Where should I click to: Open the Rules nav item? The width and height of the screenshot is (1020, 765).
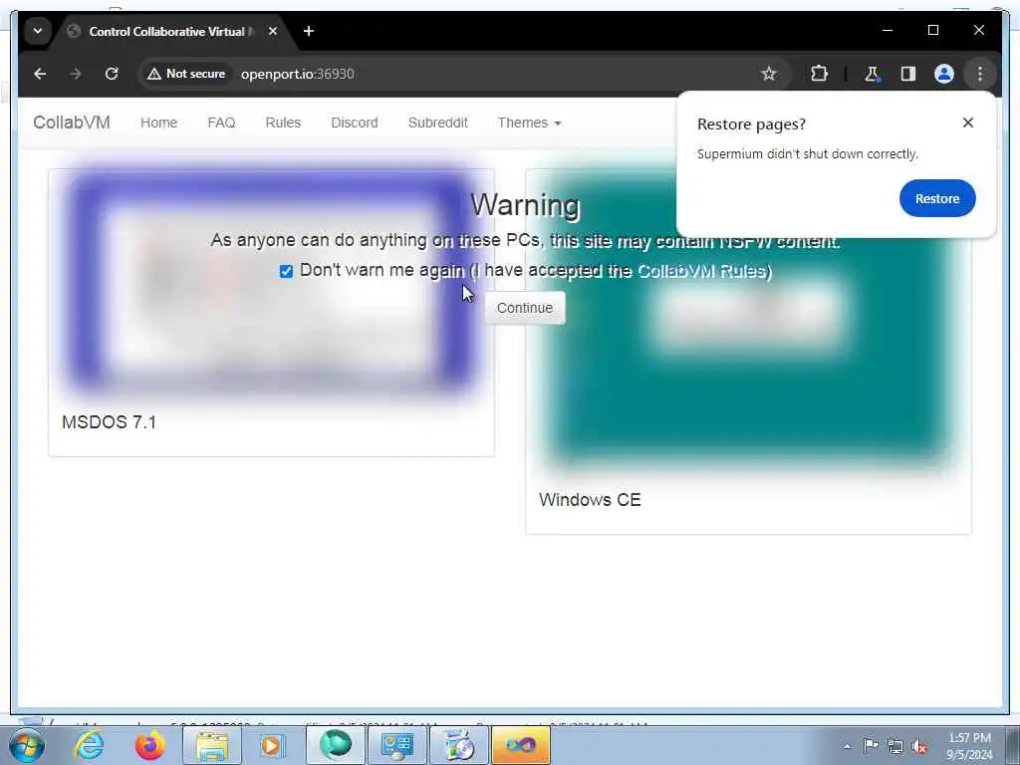pyautogui.click(x=283, y=123)
